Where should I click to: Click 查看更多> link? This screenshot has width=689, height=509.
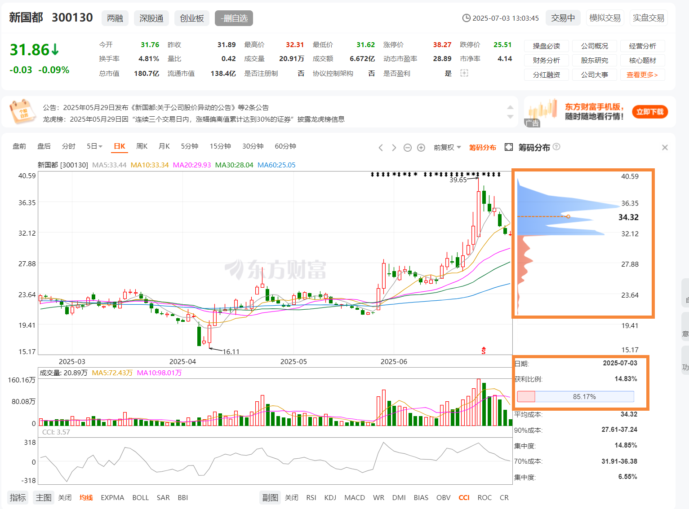coord(643,75)
